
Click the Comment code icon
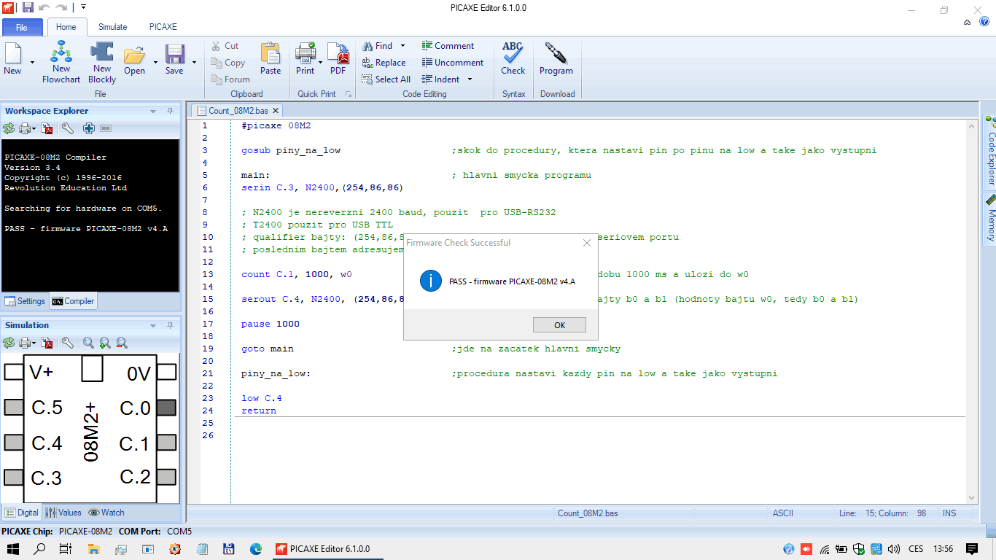coord(448,46)
